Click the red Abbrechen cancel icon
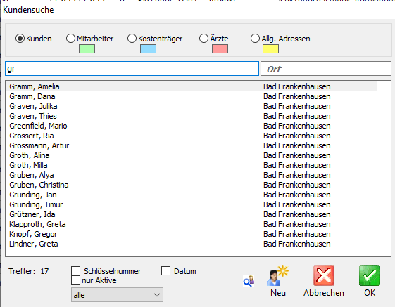The width and height of the screenshot is (395, 307). pyautogui.click(x=324, y=275)
